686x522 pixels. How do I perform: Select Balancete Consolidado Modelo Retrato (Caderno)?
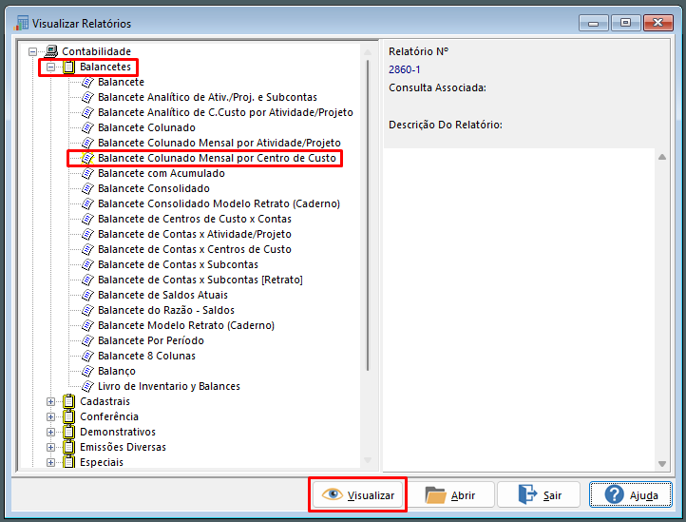pos(219,203)
